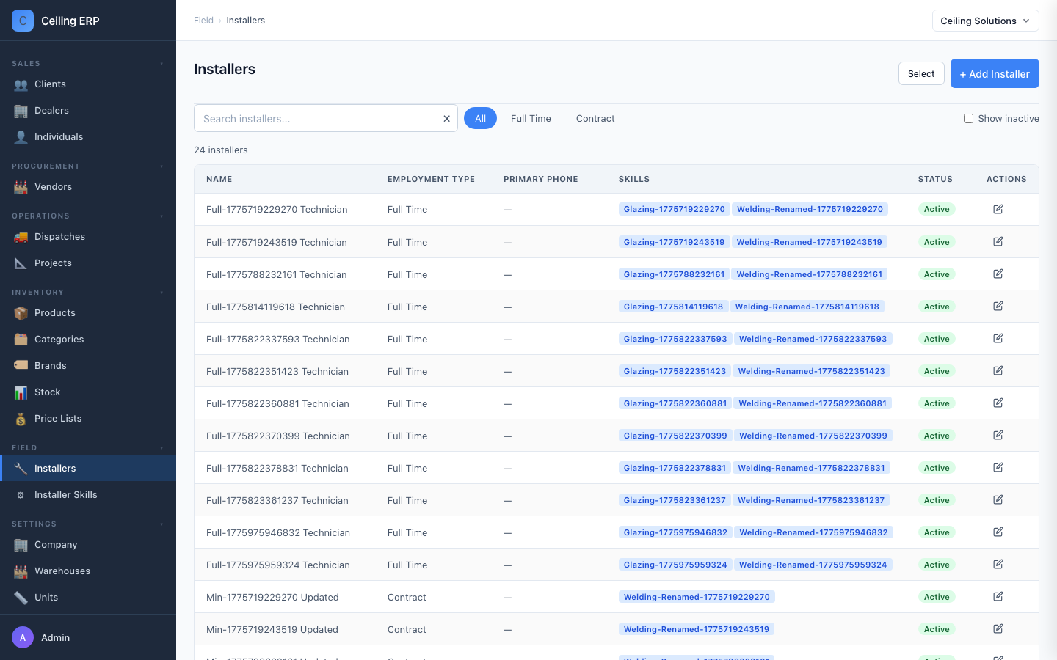Clear the installer search field
The image size is (1057, 660).
pyautogui.click(x=446, y=119)
